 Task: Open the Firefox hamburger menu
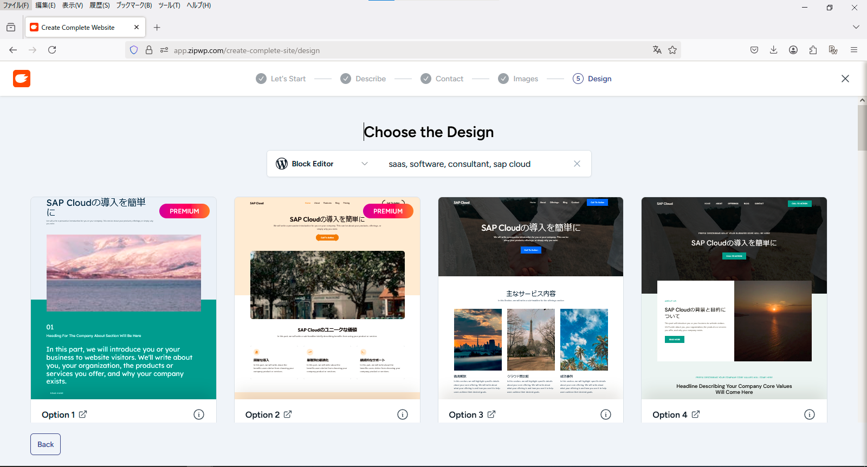pyautogui.click(x=854, y=50)
